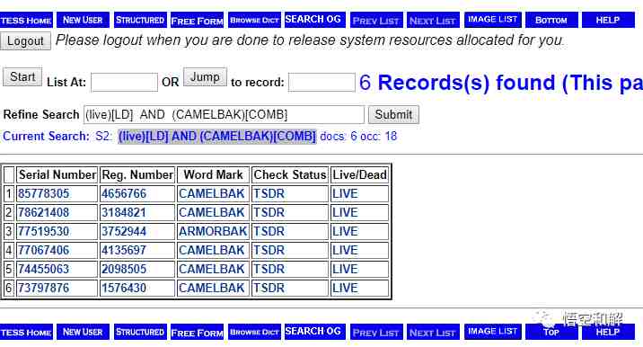The width and height of the screenshot is (643, 347).
Task: Click the top Browse Dict button
Action: (x=254, y=20)
